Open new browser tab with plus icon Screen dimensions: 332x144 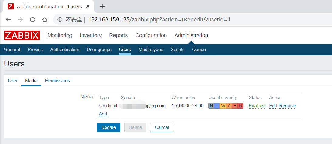coord(102,7)
